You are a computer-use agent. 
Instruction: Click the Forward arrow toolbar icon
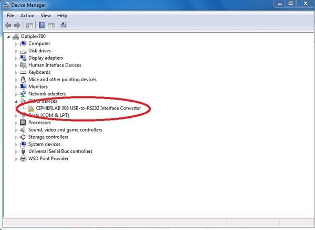pyautogui.click(x=17, y=25)
